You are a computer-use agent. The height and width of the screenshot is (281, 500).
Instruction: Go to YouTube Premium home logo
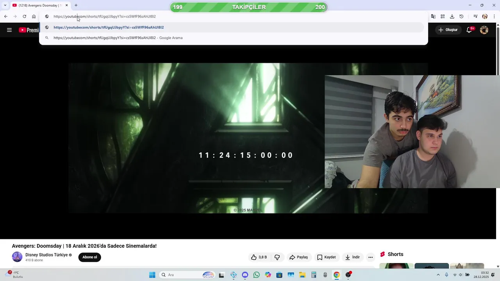[x=29, y=30]
